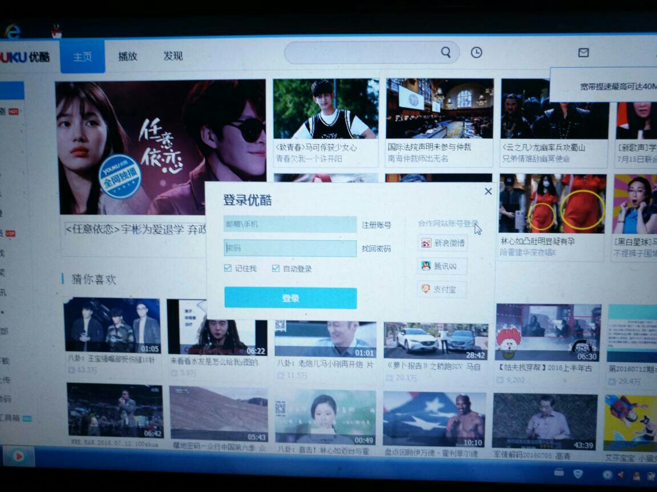Toggle the 自动登录 checkbox
The width and height of the screenshot is (657, 492).
[x=275, y=268]
